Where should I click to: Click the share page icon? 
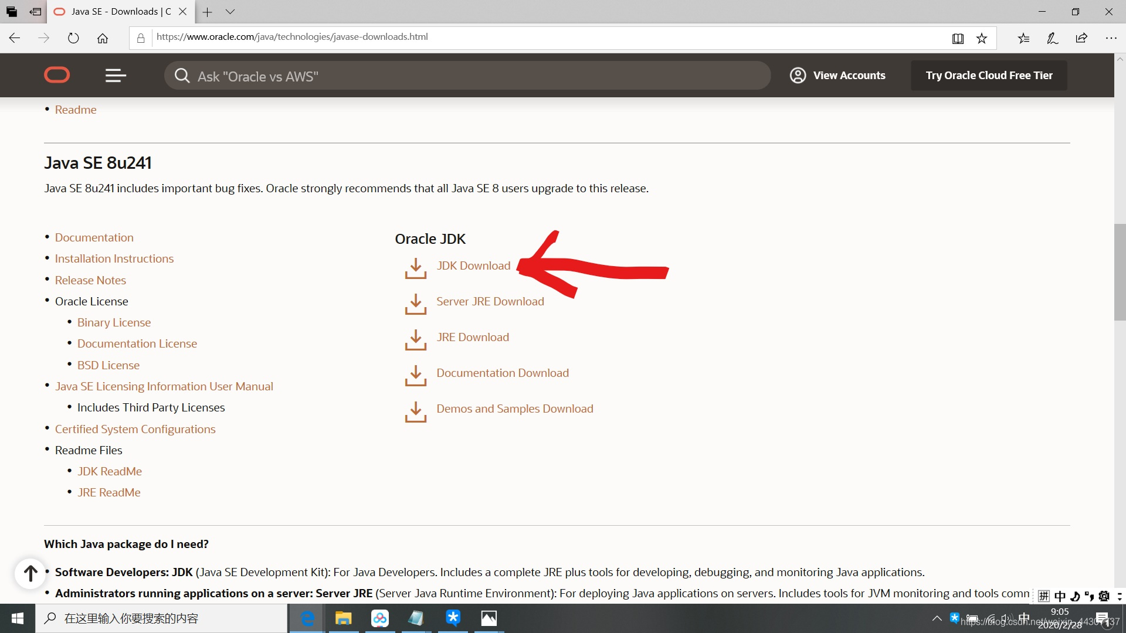point(1081,39)
